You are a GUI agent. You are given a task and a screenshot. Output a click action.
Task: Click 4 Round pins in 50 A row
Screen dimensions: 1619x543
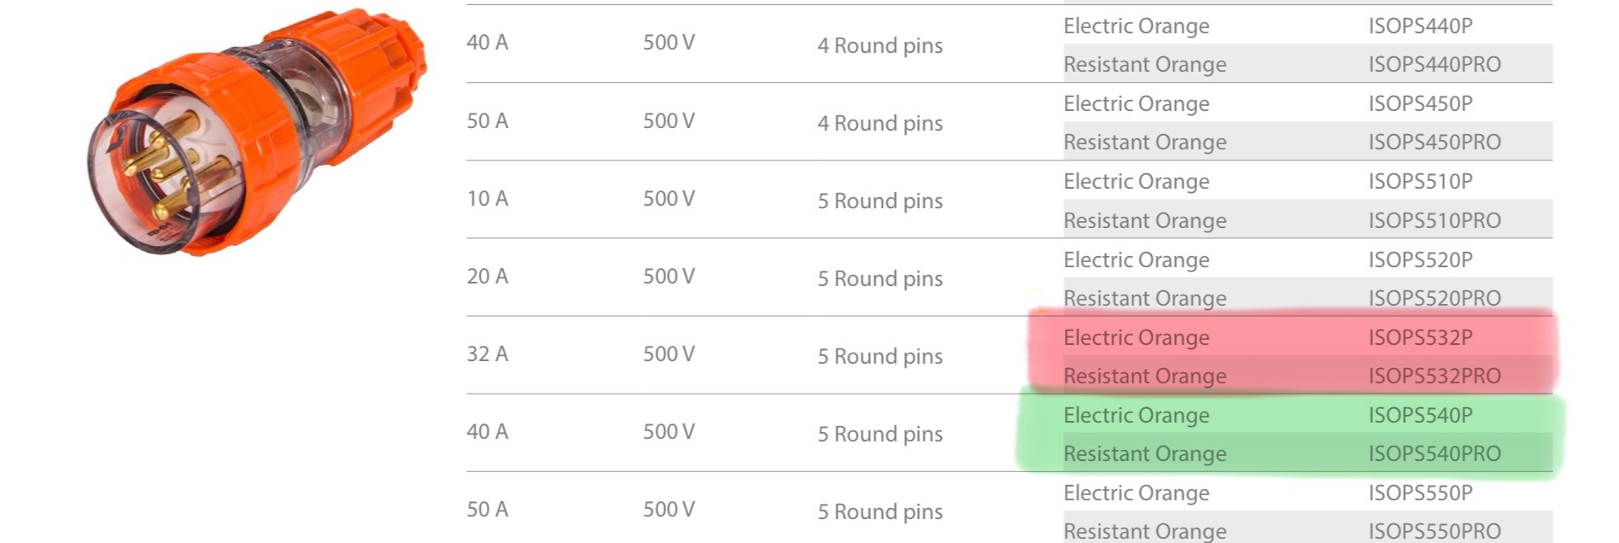[x=880, y=123]
